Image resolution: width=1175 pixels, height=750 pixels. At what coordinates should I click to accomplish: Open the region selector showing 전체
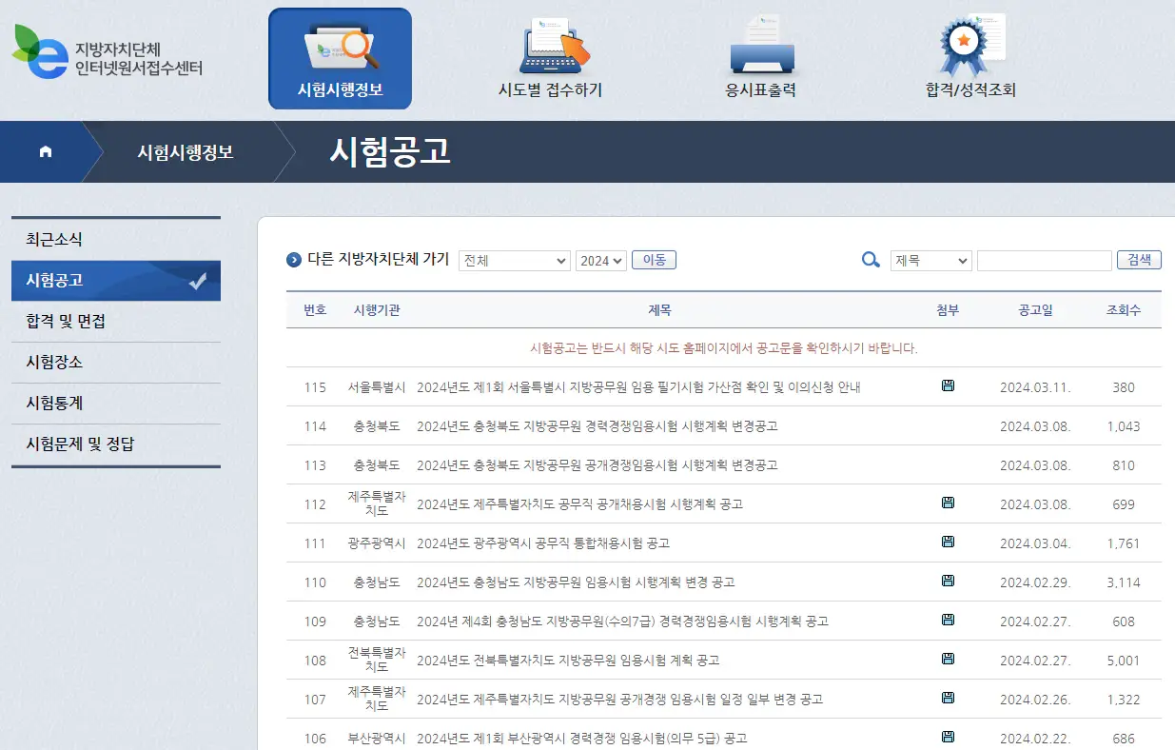click(x=514, y=259)
